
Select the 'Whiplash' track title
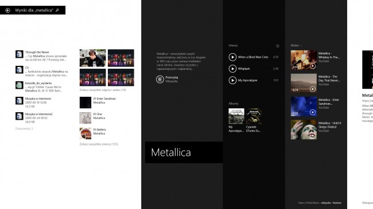[244, 69]
